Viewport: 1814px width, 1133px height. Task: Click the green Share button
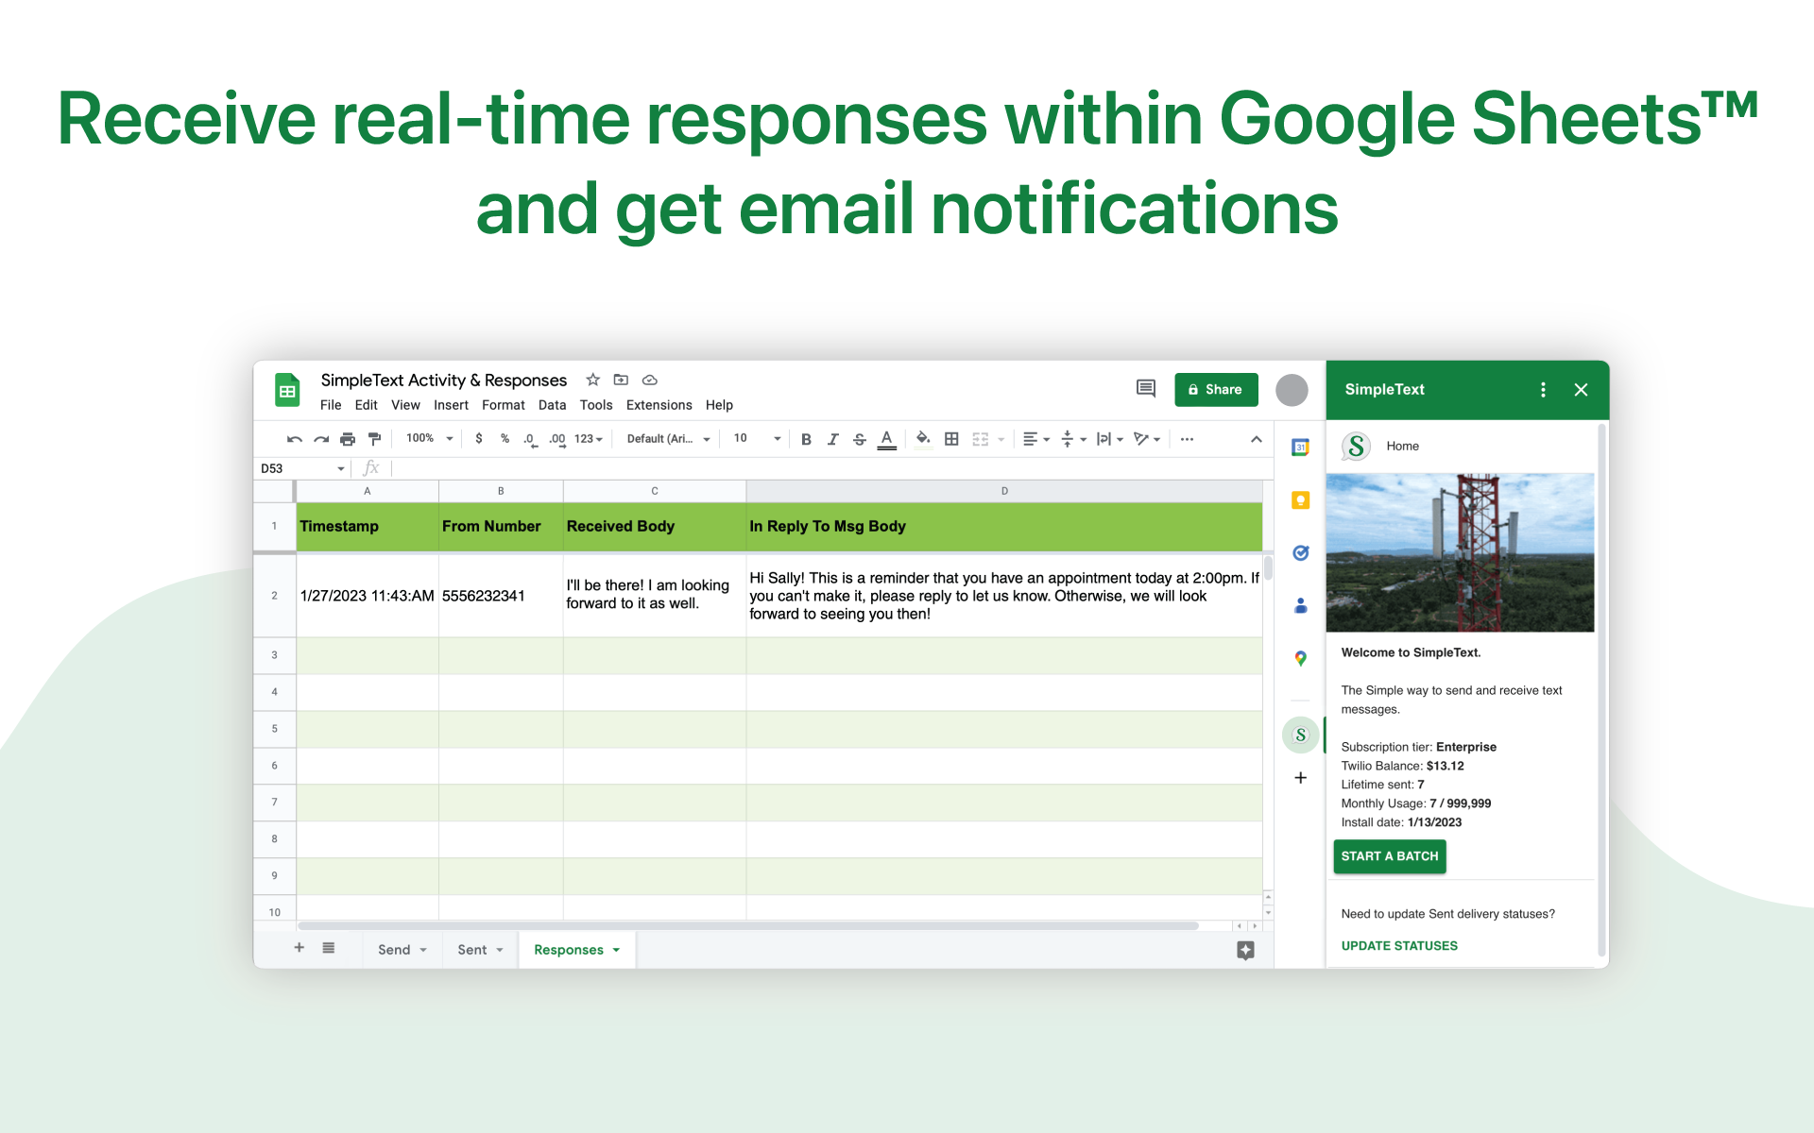point(1216,389)
